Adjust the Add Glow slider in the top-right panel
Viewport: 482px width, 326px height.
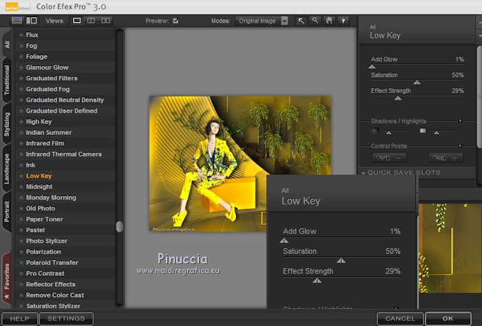[x=372, y=67]
